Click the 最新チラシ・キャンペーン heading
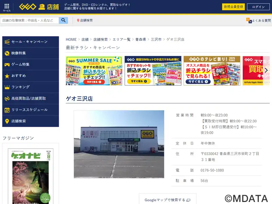 (x=93, y=48)
